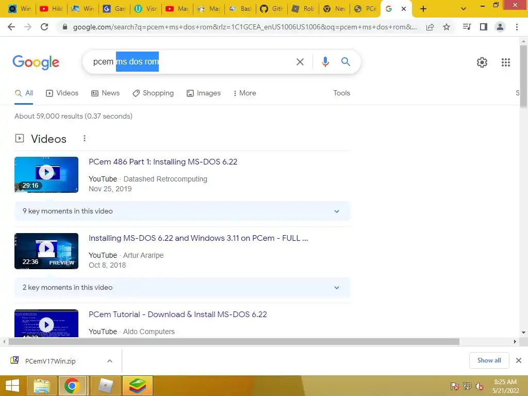Click 'Artur Araripe' channel name
Image resolution: width=528 pixels, height=396 pixels.
coord(143,255)
